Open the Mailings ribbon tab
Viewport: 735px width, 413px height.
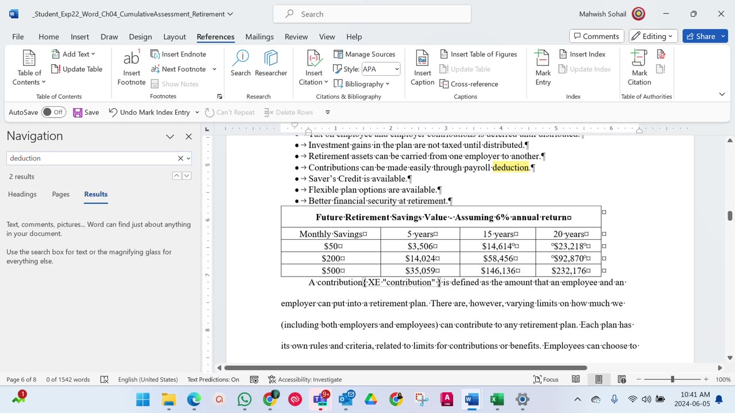(259, 37)
